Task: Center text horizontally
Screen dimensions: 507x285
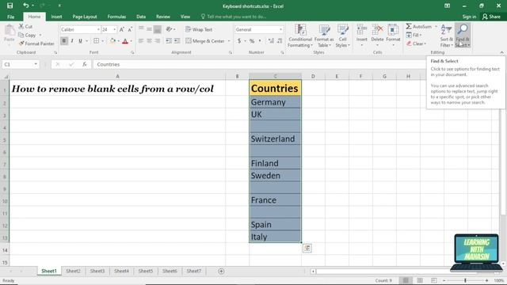Action: click(x=149, y=41)
